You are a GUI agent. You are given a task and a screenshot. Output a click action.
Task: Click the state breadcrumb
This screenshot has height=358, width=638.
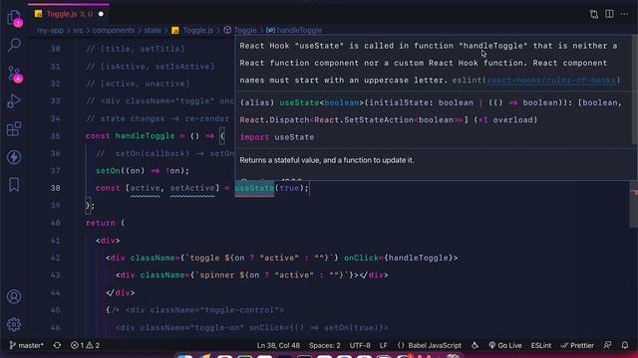tap(153, 30)
